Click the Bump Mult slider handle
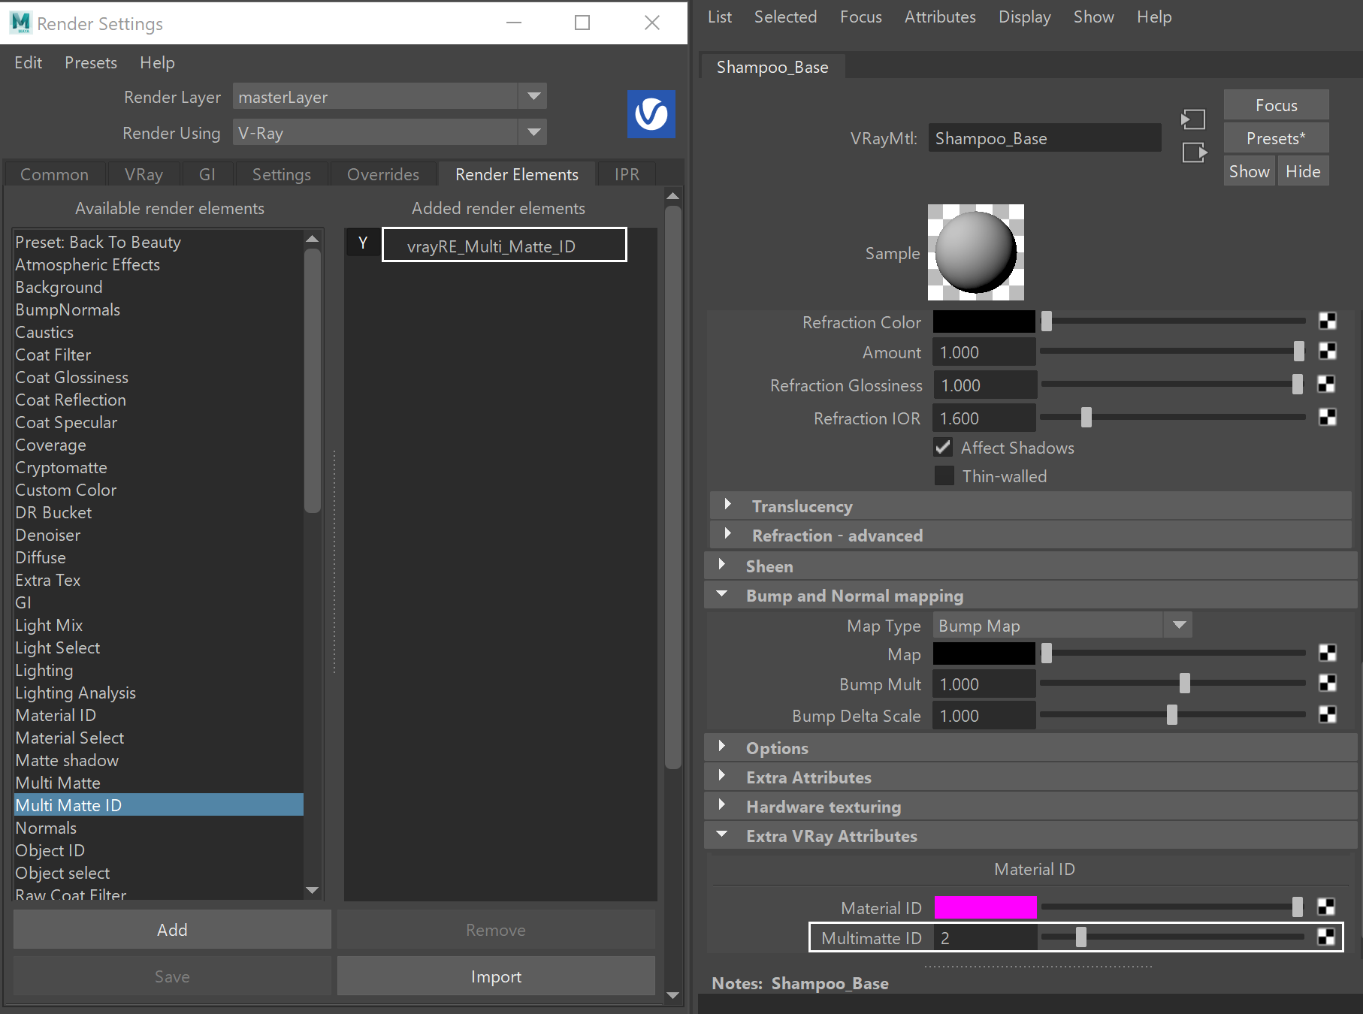The width and height of the screenshot is (1363, 1014). coord(1185,684)
